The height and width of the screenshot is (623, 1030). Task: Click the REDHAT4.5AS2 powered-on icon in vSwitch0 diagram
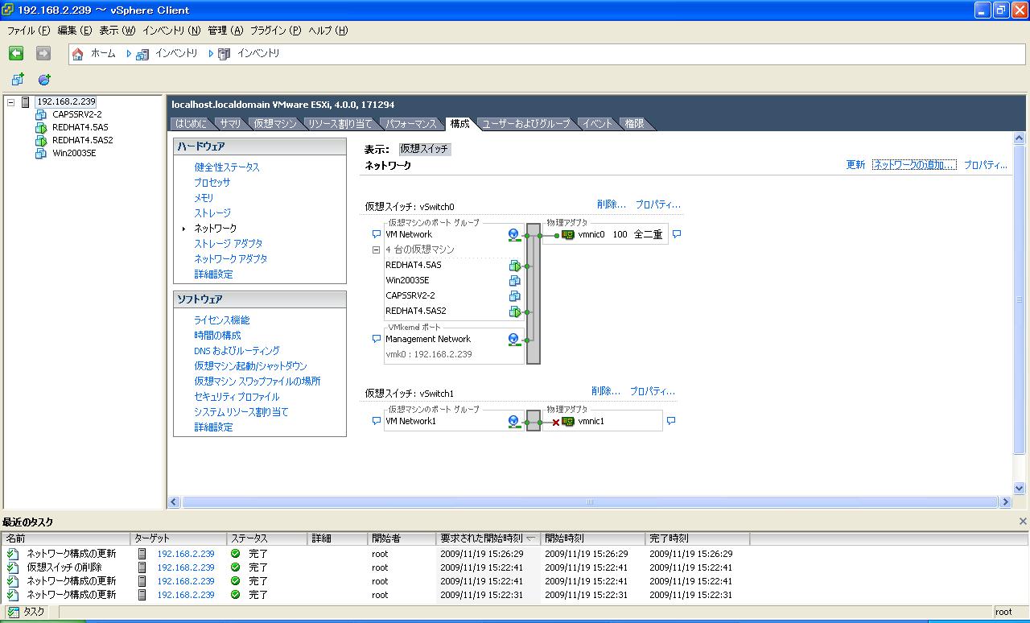pyautogui.click(x=515, y=311)
